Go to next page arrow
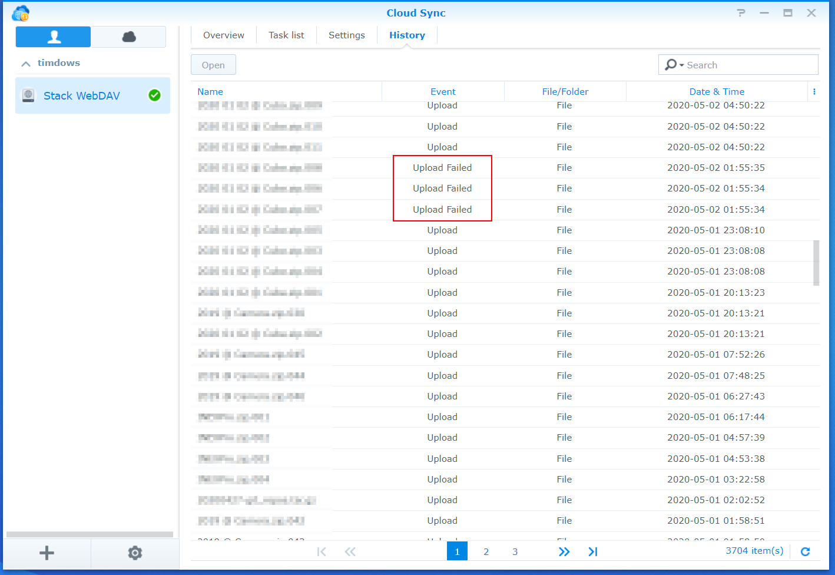This screenshot has width=835, height=575. pyautogui.click(x=564, y=551)
